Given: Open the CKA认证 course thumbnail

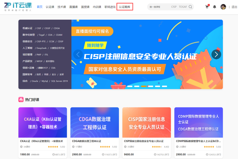Looking at the screenshot, I should [43, 122].
